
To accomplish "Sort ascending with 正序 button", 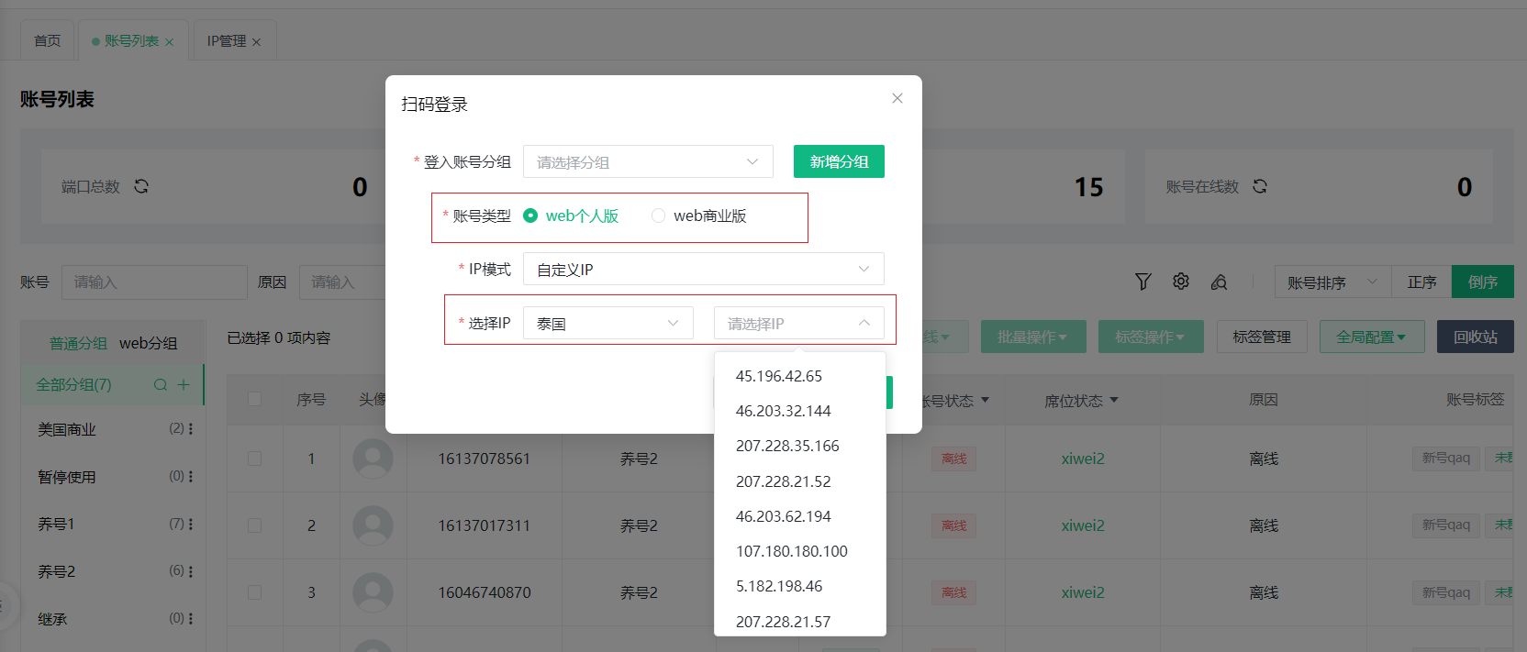I will 1421,282.
